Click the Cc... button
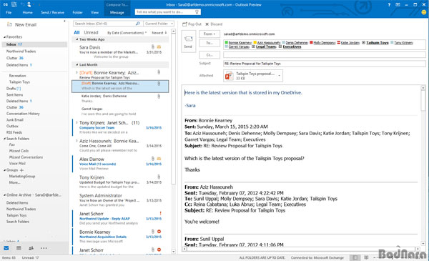 [209, 55]
